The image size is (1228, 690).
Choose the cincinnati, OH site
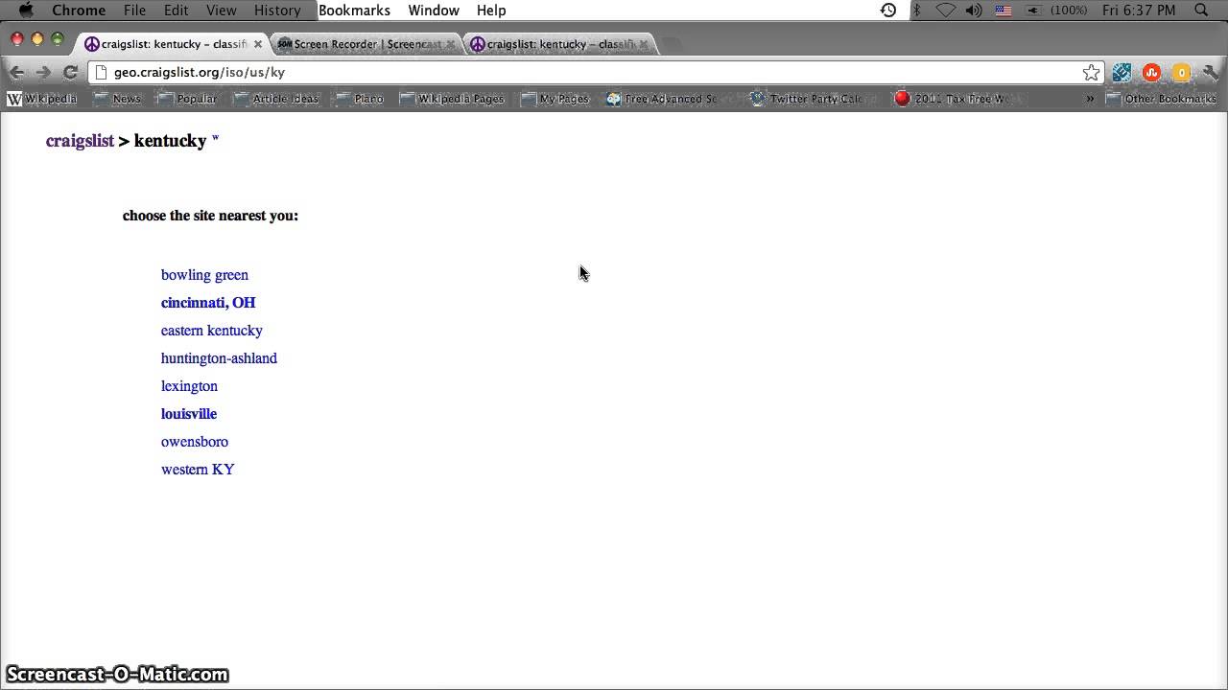(208, 303)
